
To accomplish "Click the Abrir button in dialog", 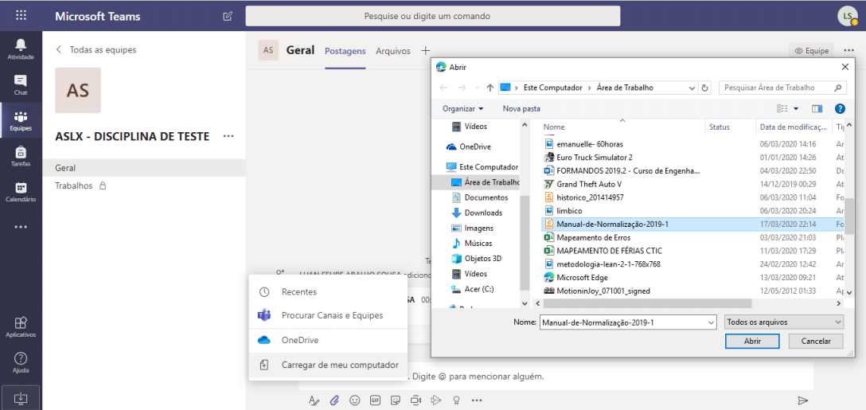I will (x=752, y=341).
